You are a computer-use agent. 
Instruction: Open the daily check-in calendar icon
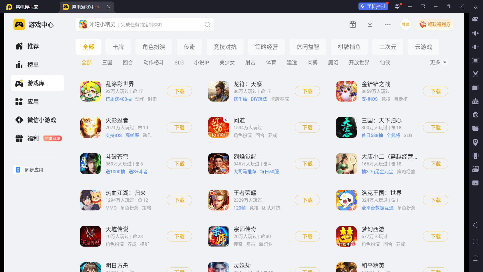click(353, 24)
